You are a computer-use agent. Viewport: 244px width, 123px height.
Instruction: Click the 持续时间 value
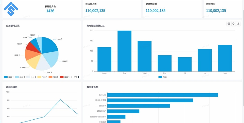tap(216, 11)
